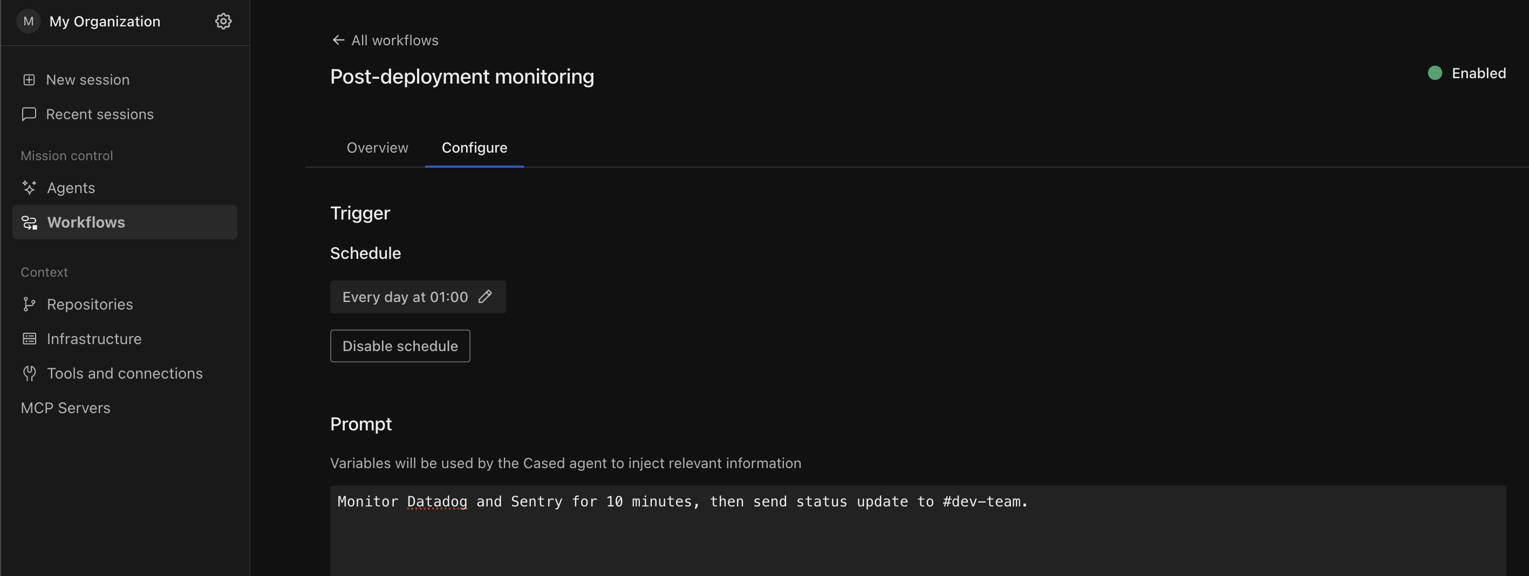Open the Every day at 01:00 schedule selector

coord(418,297)
